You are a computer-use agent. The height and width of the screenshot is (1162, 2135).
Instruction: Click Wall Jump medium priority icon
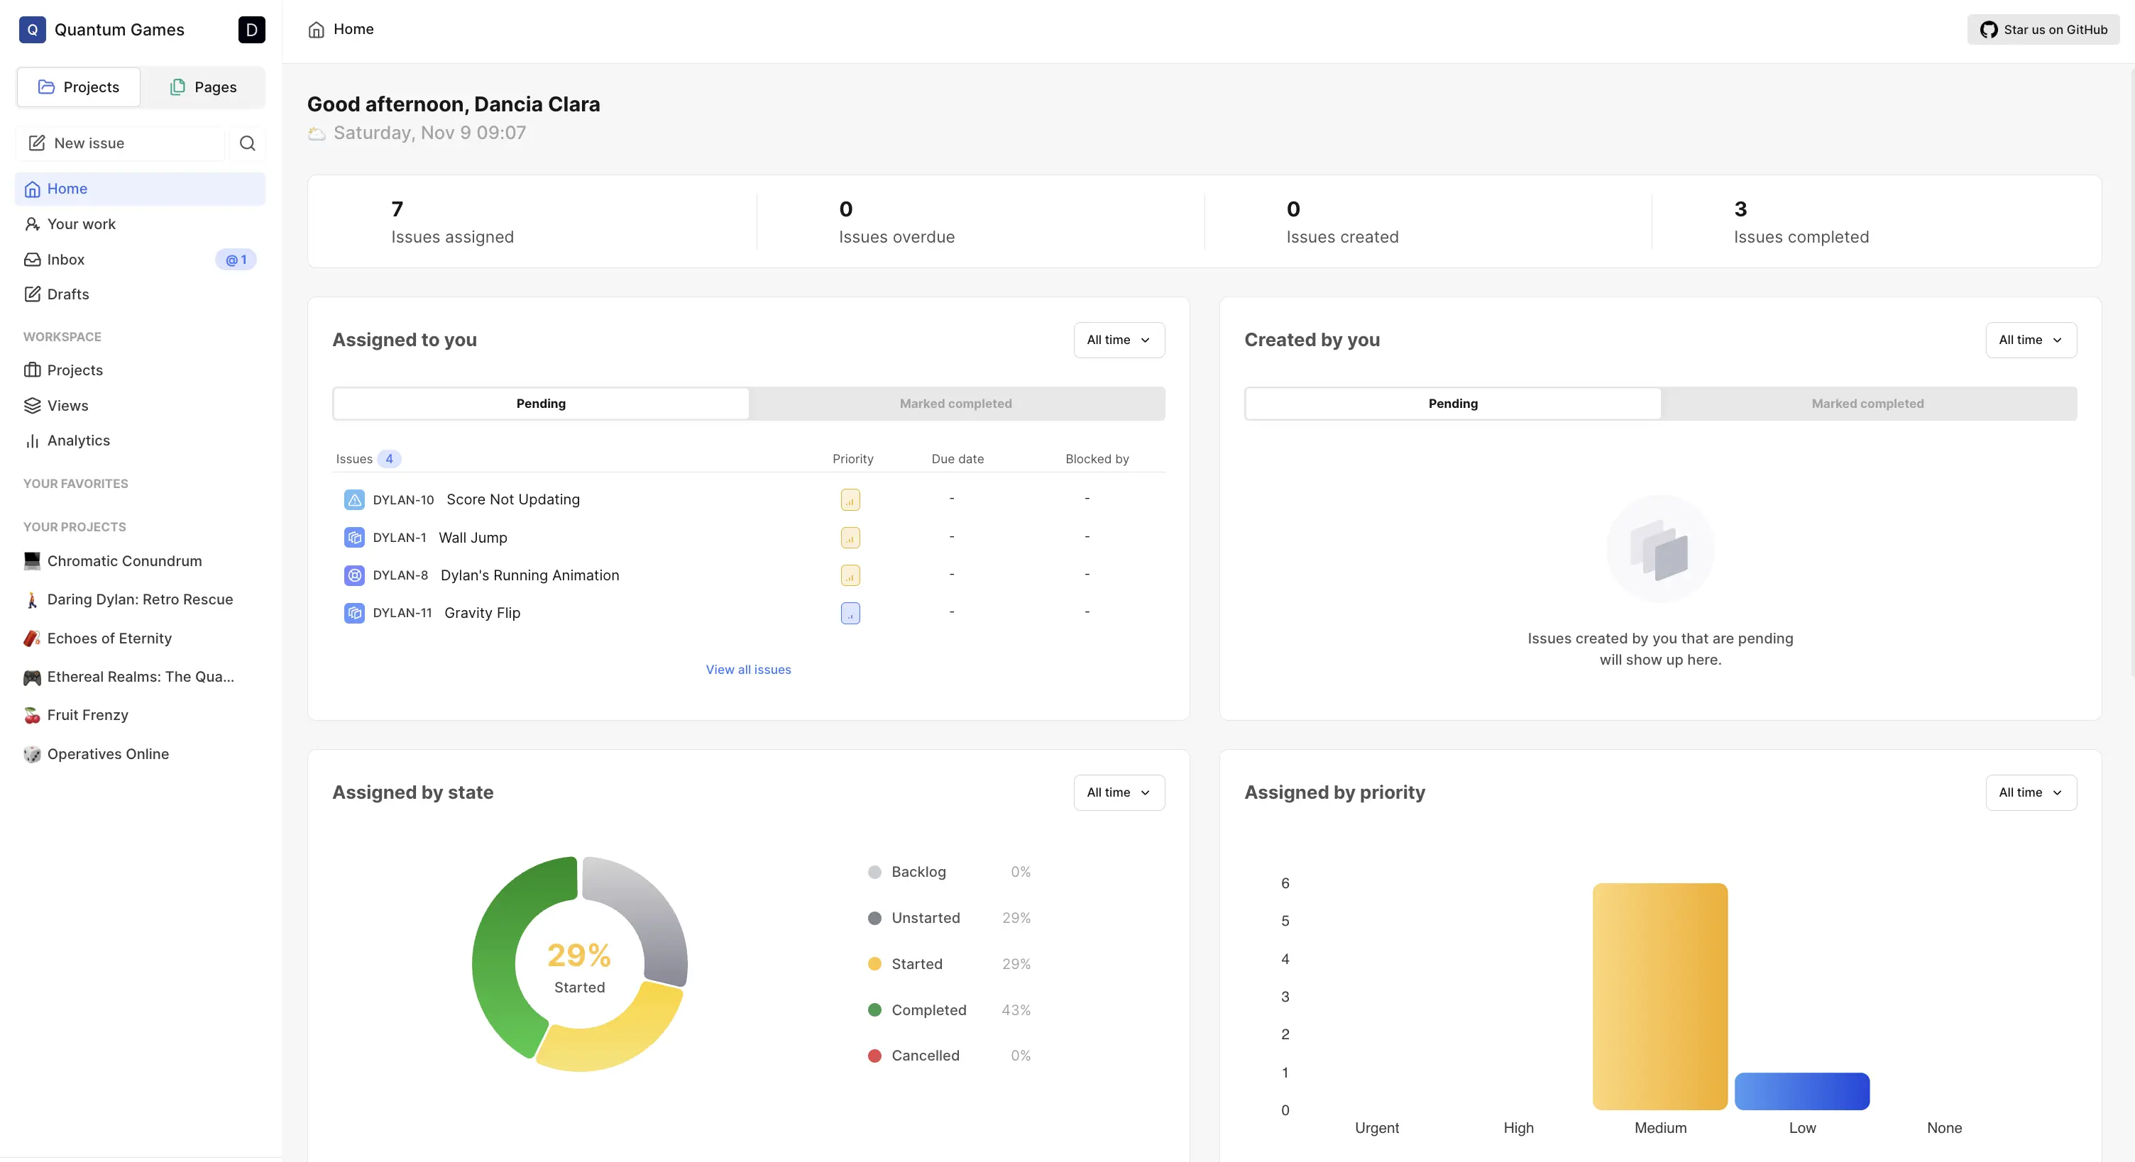pyautogui.click(x=850, y=538)
